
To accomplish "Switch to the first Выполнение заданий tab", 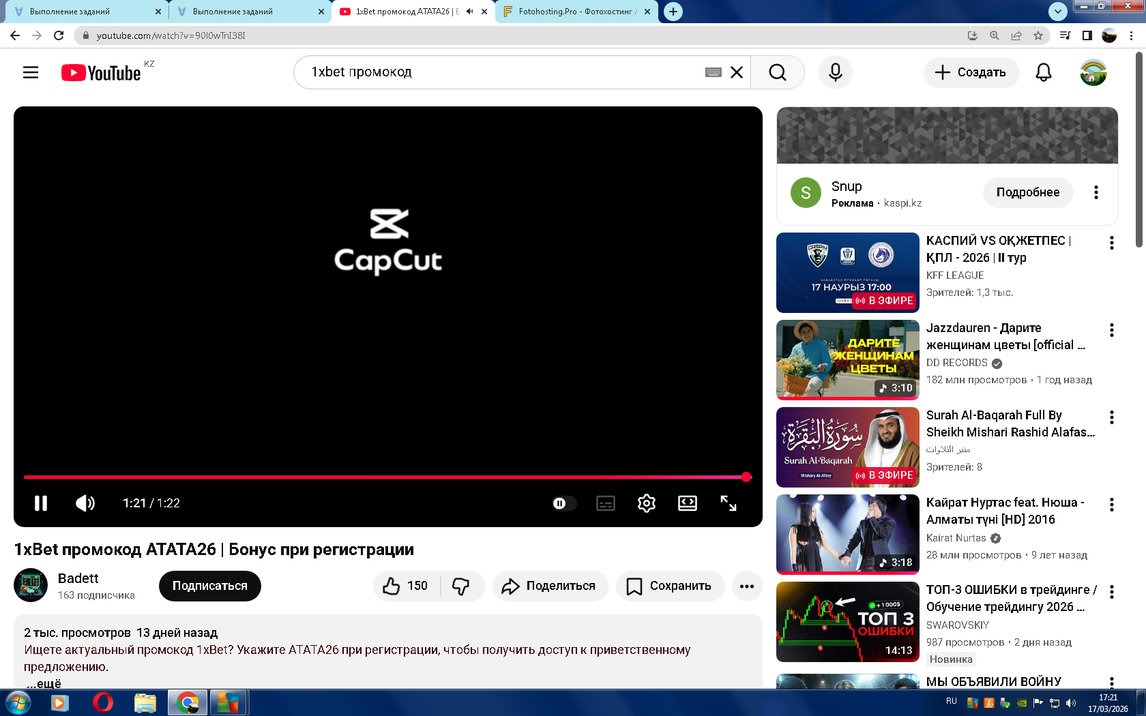I will click(85, 12).
